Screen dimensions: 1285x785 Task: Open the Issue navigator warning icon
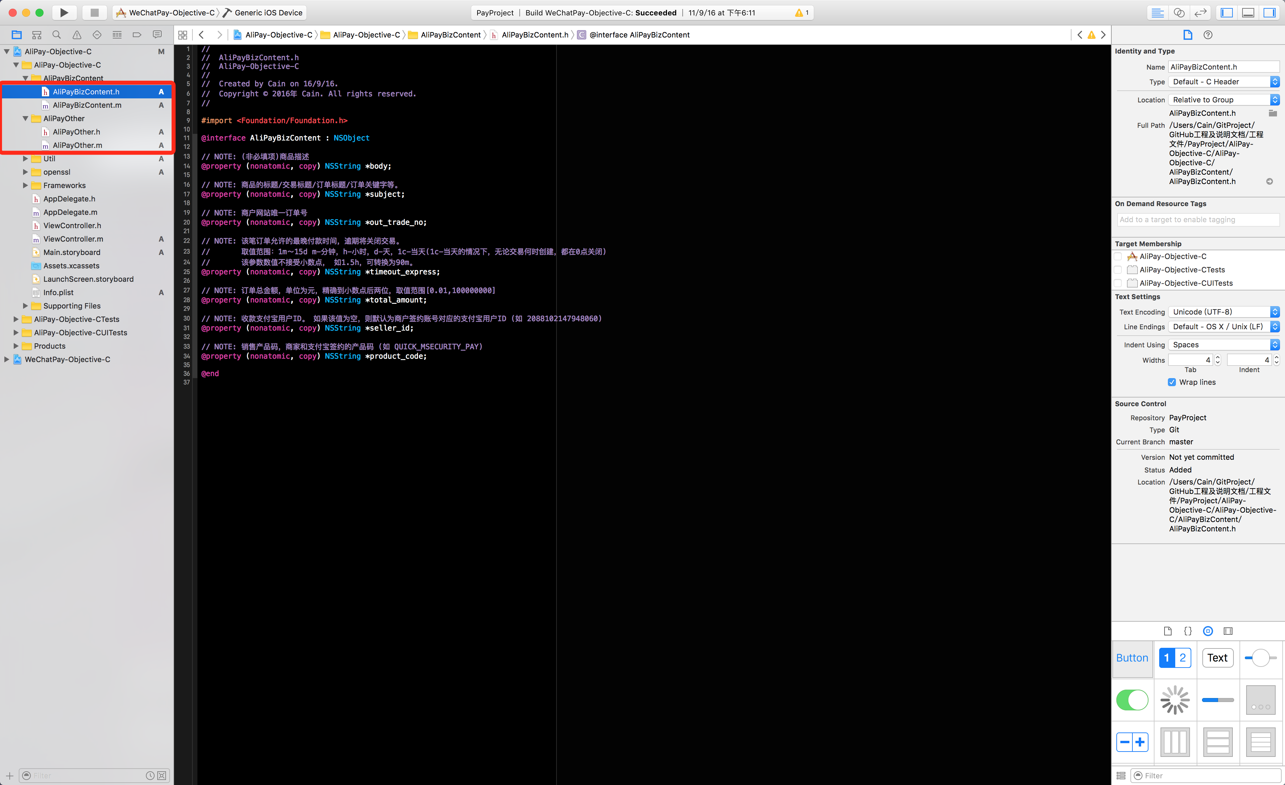(x=77, y=35)
